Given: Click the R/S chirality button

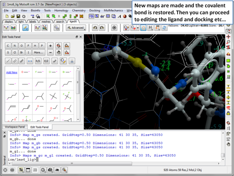Looking at the screenshot, I should point(38,61).
